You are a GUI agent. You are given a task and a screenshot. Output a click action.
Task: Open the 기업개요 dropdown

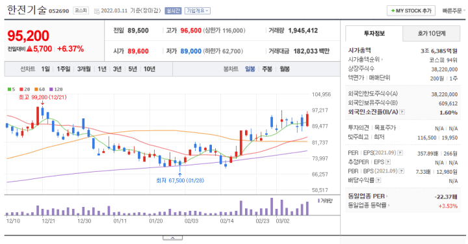pyautogui.click(x=198, y=11)
